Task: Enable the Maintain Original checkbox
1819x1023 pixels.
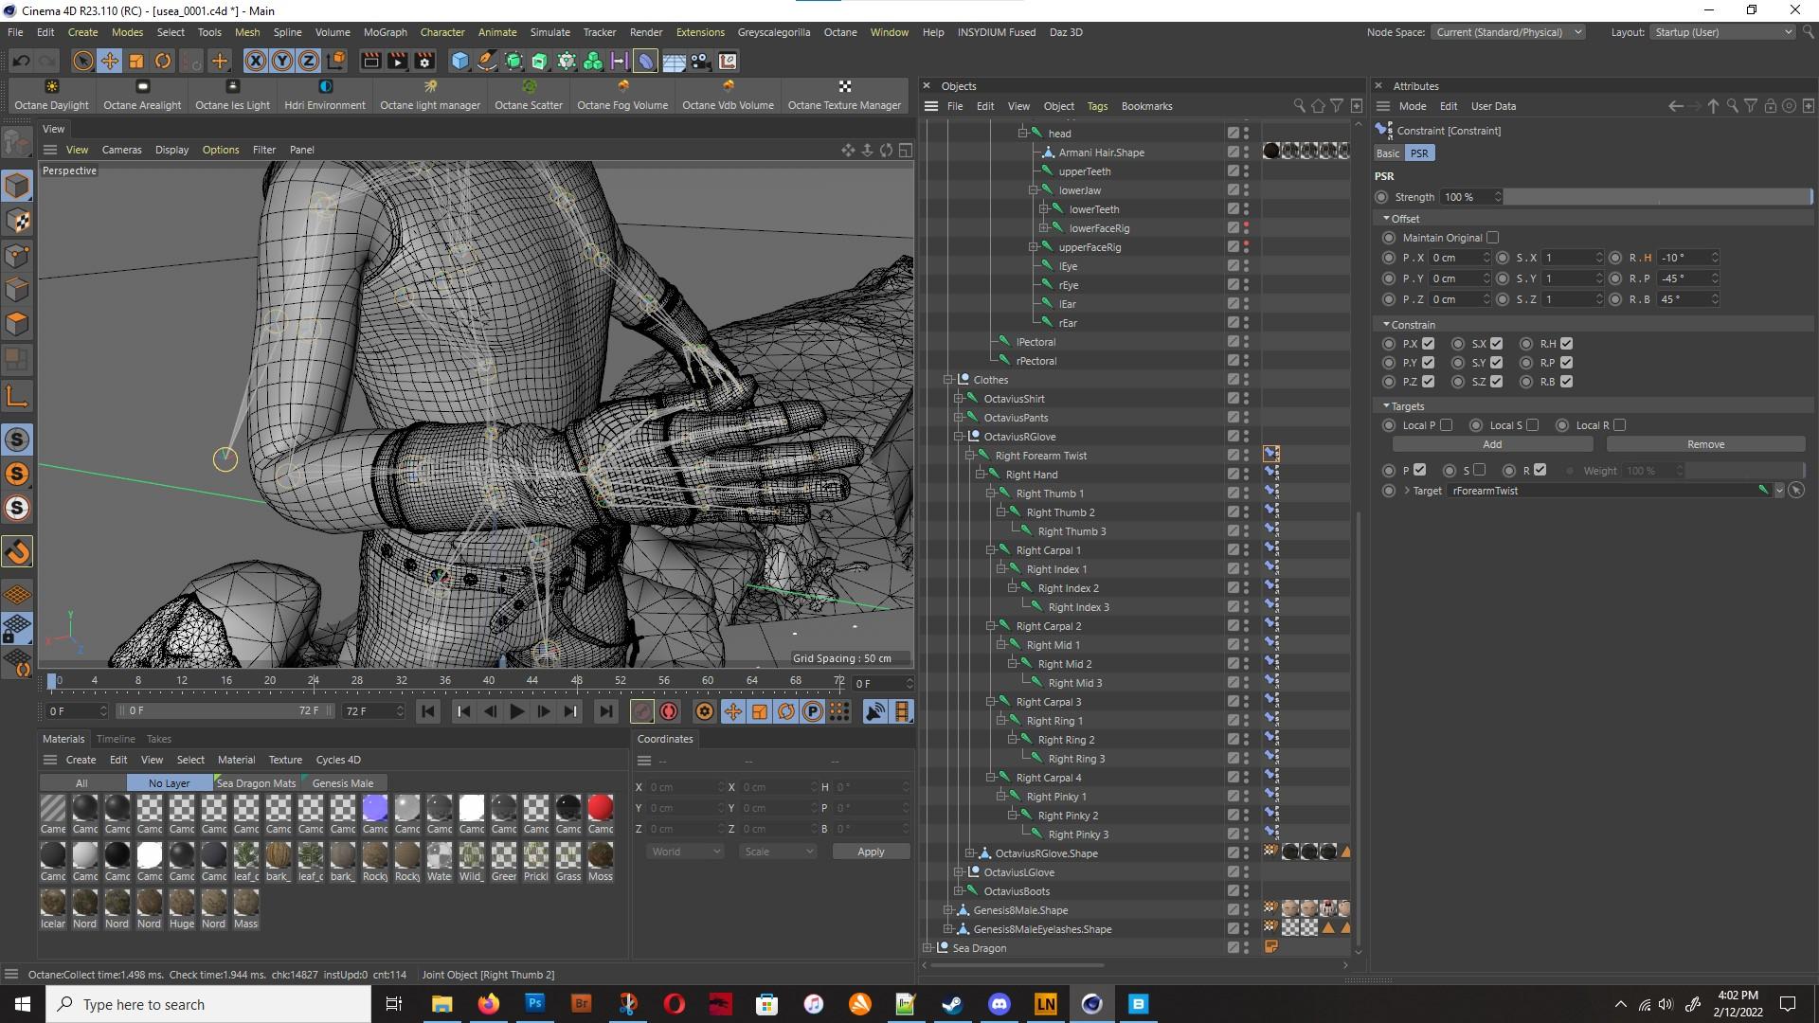Action: (1493, 238)
